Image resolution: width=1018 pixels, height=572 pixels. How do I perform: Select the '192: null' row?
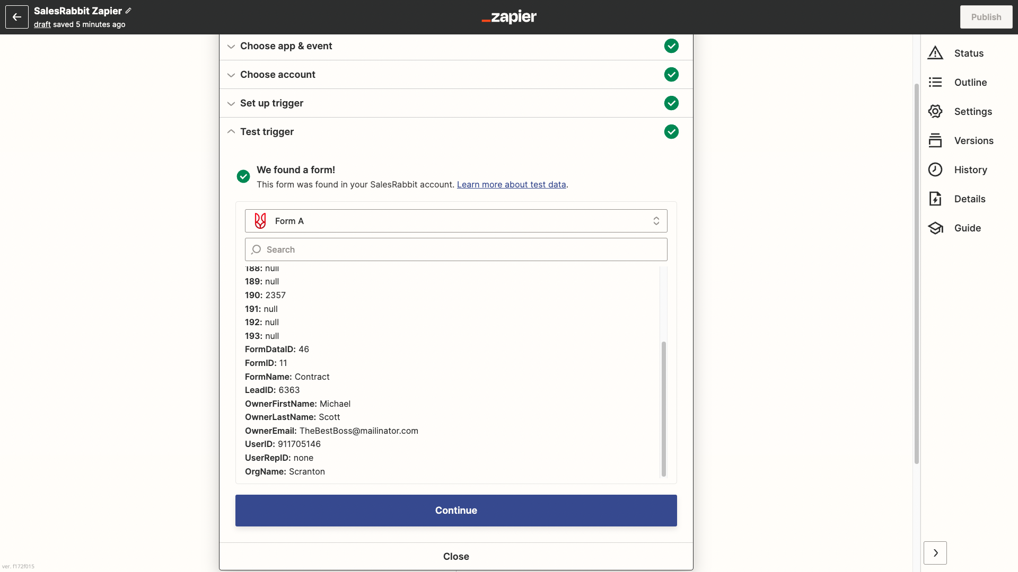tap(262, 322)
